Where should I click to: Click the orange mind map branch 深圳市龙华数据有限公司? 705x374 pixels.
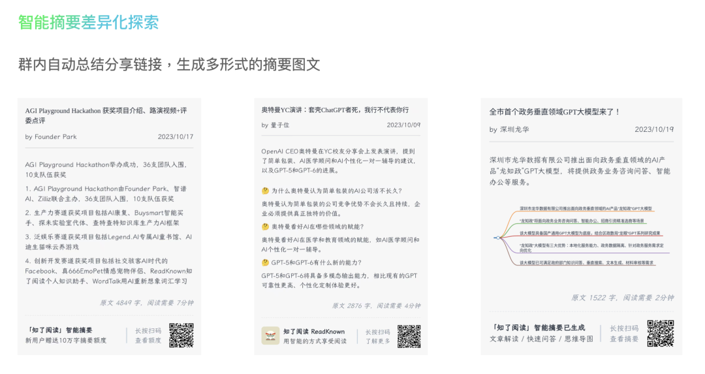pos(586,209)
